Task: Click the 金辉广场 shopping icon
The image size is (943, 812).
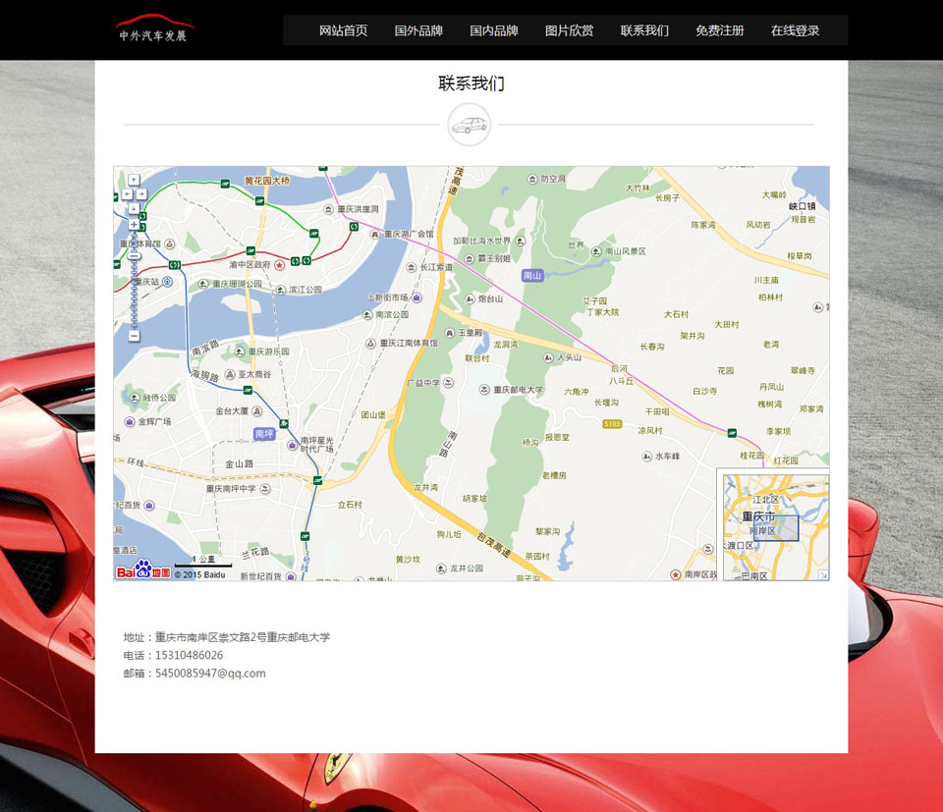Action: 130,422
